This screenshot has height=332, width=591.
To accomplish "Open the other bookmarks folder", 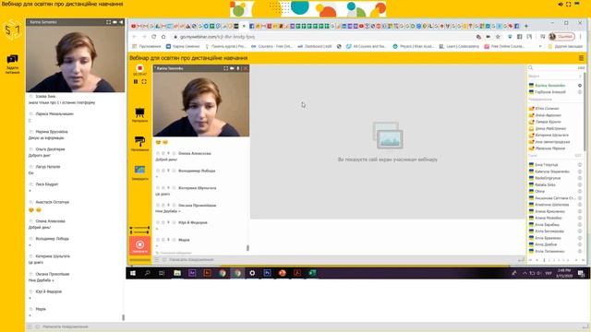I will tap(565, 46).
